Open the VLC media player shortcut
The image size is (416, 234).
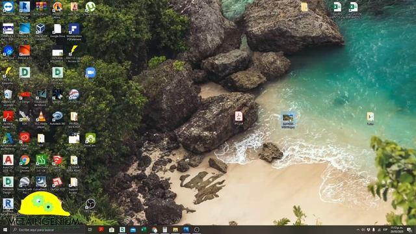click(x=41, y=116)
